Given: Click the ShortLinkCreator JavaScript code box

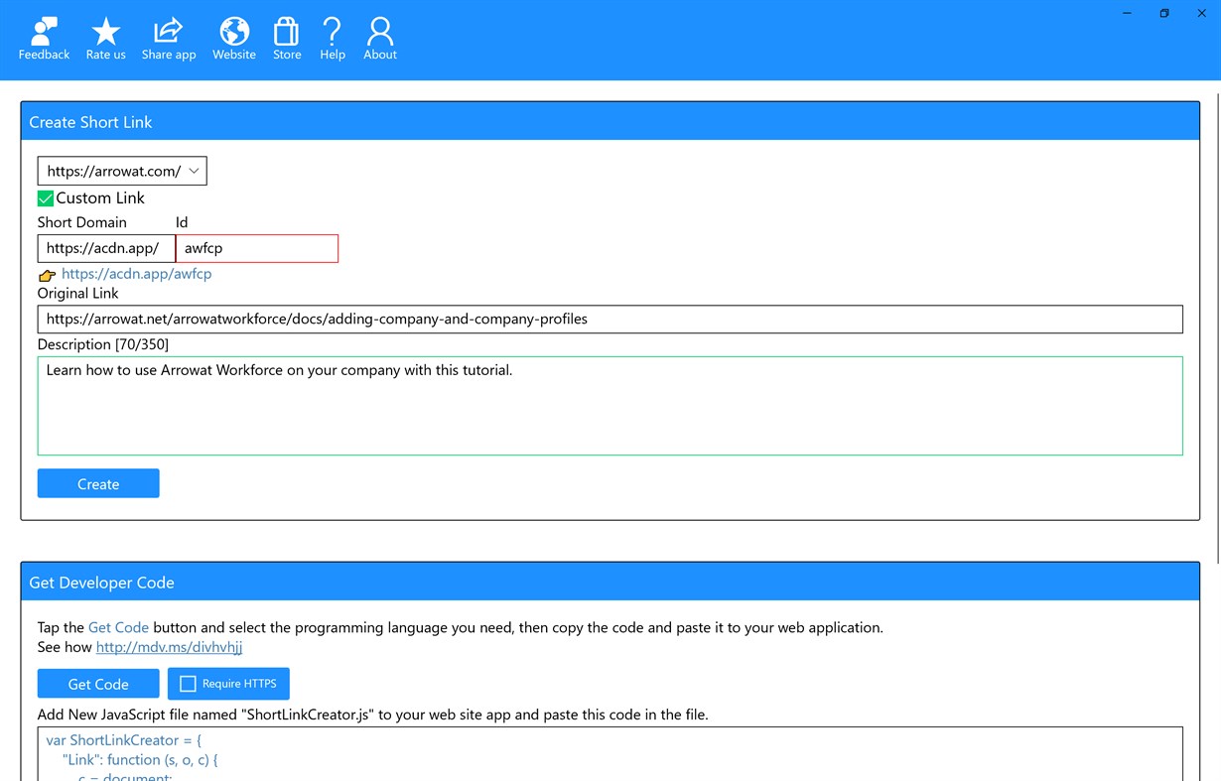Looking at the screenshot, I should [x=610, y=754].
